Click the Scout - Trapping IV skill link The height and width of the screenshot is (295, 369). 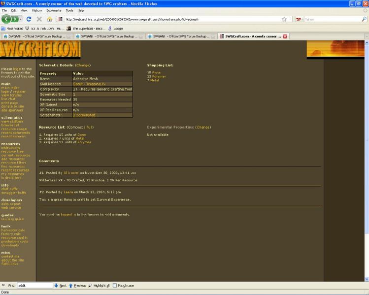coord(89,84)
